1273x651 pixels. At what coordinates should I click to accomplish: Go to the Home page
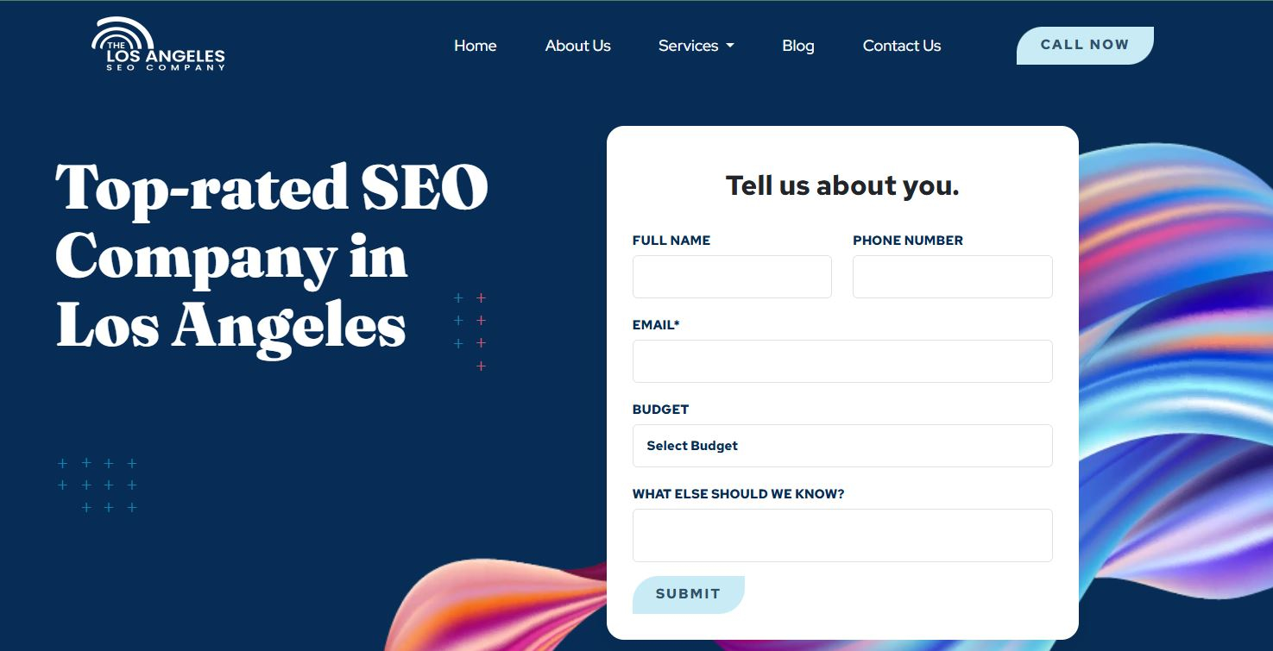pyautogui.click(x=475, y=46)
